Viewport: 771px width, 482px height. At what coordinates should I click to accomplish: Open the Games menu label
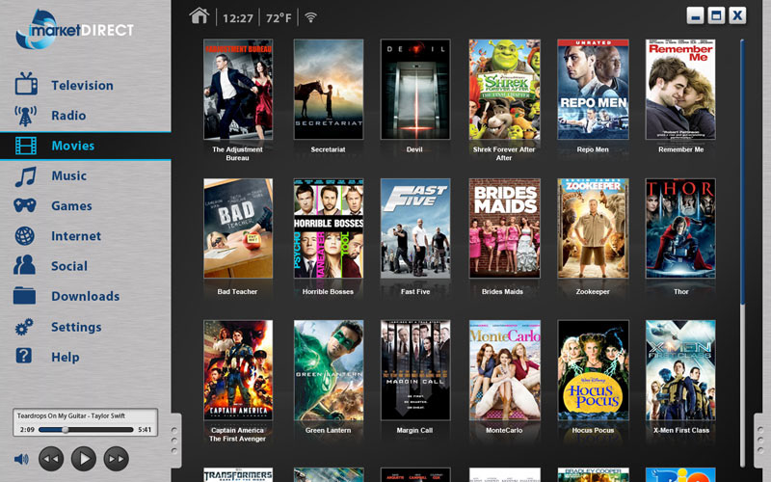71,206
